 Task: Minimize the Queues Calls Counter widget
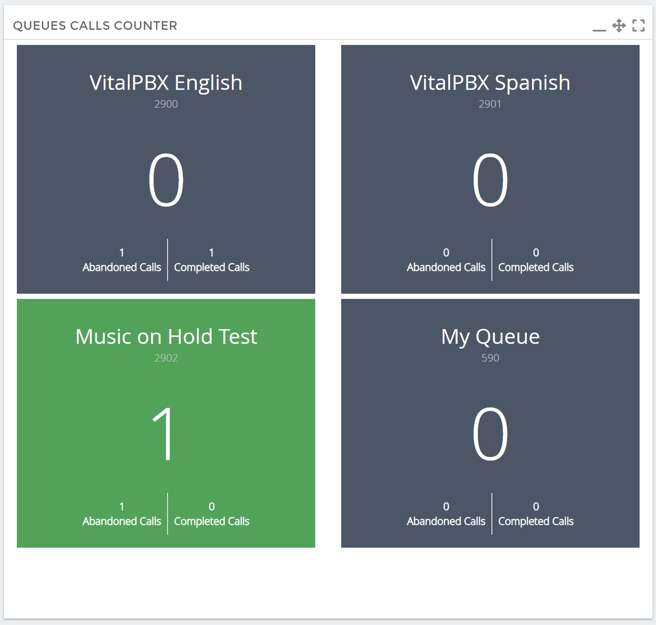[x=599, y=29]
